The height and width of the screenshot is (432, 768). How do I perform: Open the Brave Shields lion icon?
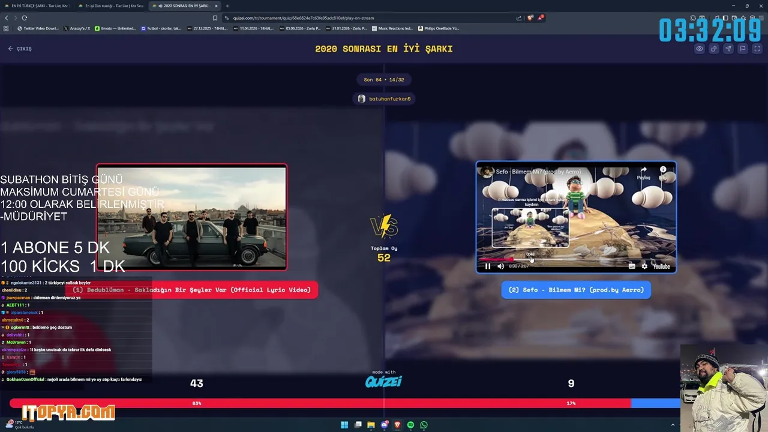pos(530,18)
